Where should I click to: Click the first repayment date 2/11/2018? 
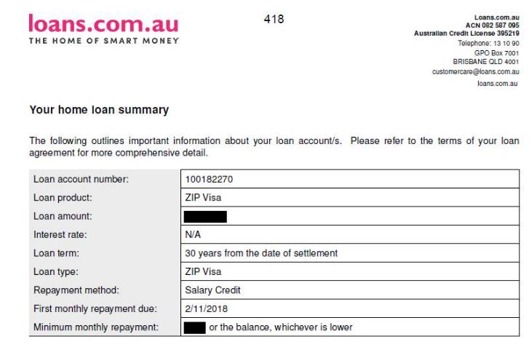coord(206,308)
